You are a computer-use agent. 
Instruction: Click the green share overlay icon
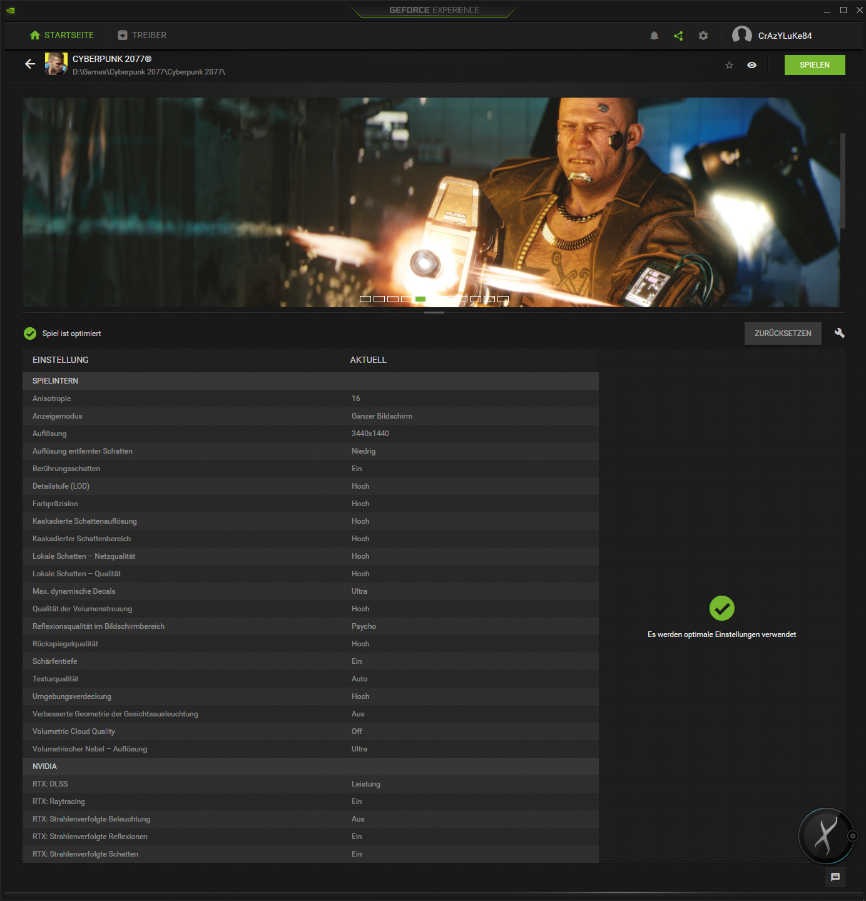pos(678,36)
